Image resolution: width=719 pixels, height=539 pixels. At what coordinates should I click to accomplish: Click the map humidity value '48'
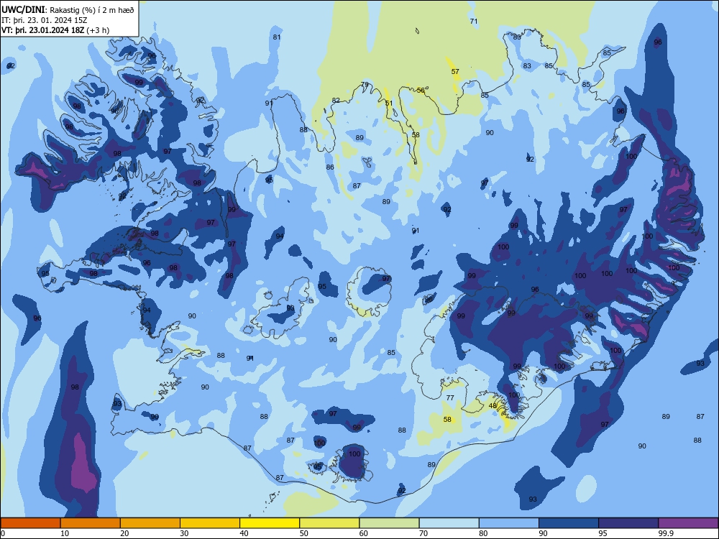coord(493,405)
